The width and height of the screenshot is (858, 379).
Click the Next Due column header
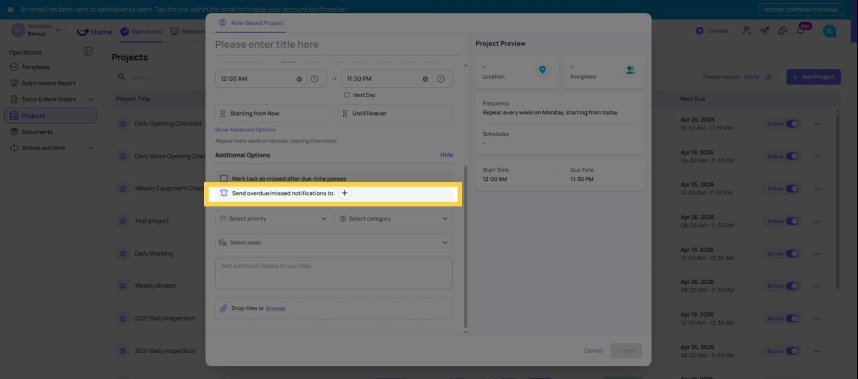coord(692,99)
